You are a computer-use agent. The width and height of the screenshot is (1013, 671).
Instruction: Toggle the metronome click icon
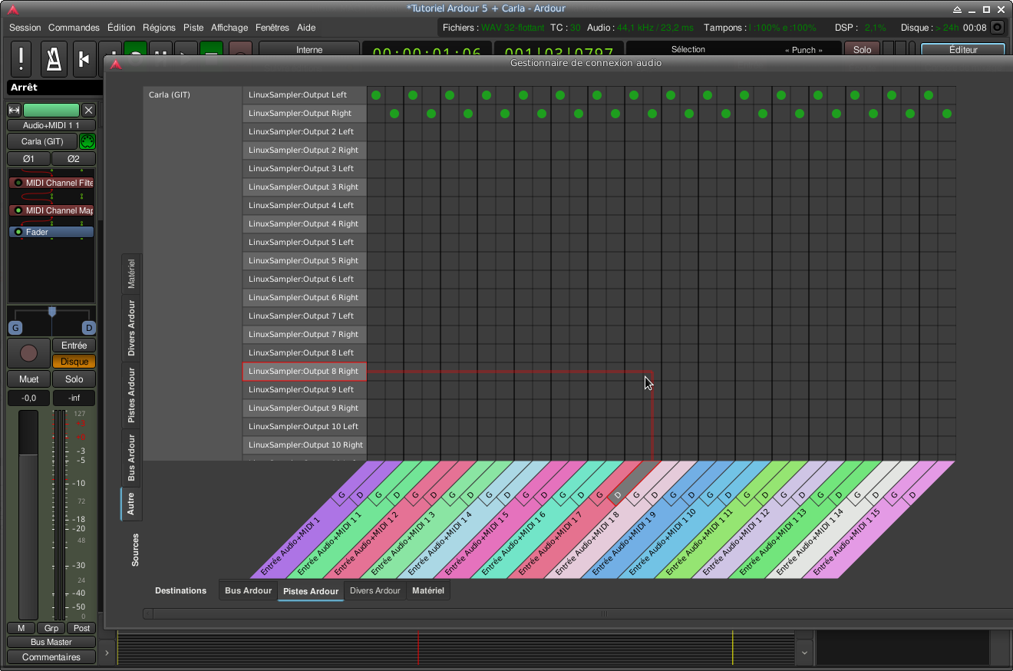click(x=53, y=59)
